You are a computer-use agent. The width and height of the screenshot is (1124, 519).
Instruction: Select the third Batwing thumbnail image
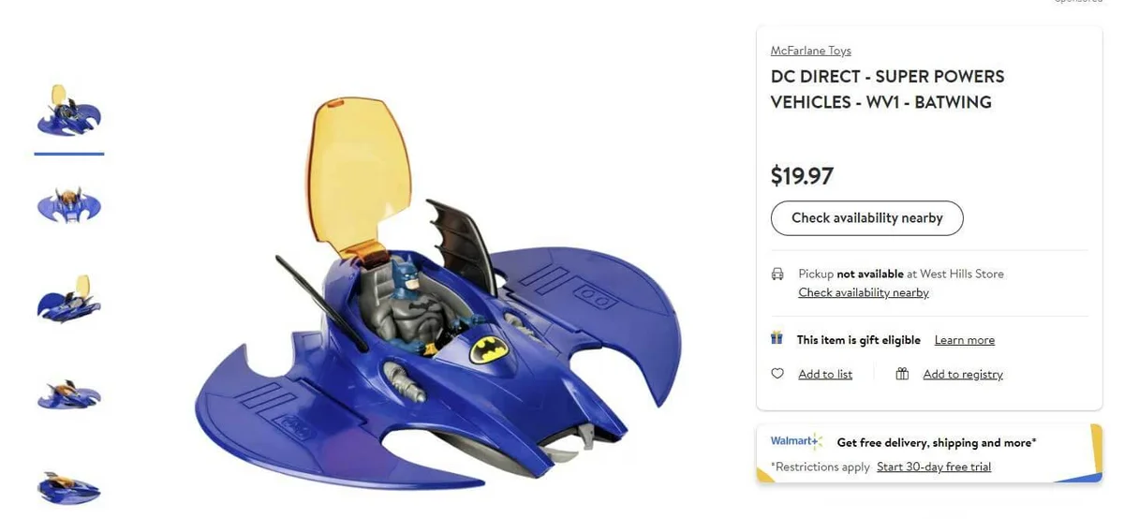(x=69, y=300)
